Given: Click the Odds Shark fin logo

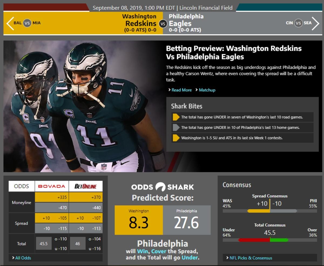Looking at the screenshot, I should [x=160, y=187].
